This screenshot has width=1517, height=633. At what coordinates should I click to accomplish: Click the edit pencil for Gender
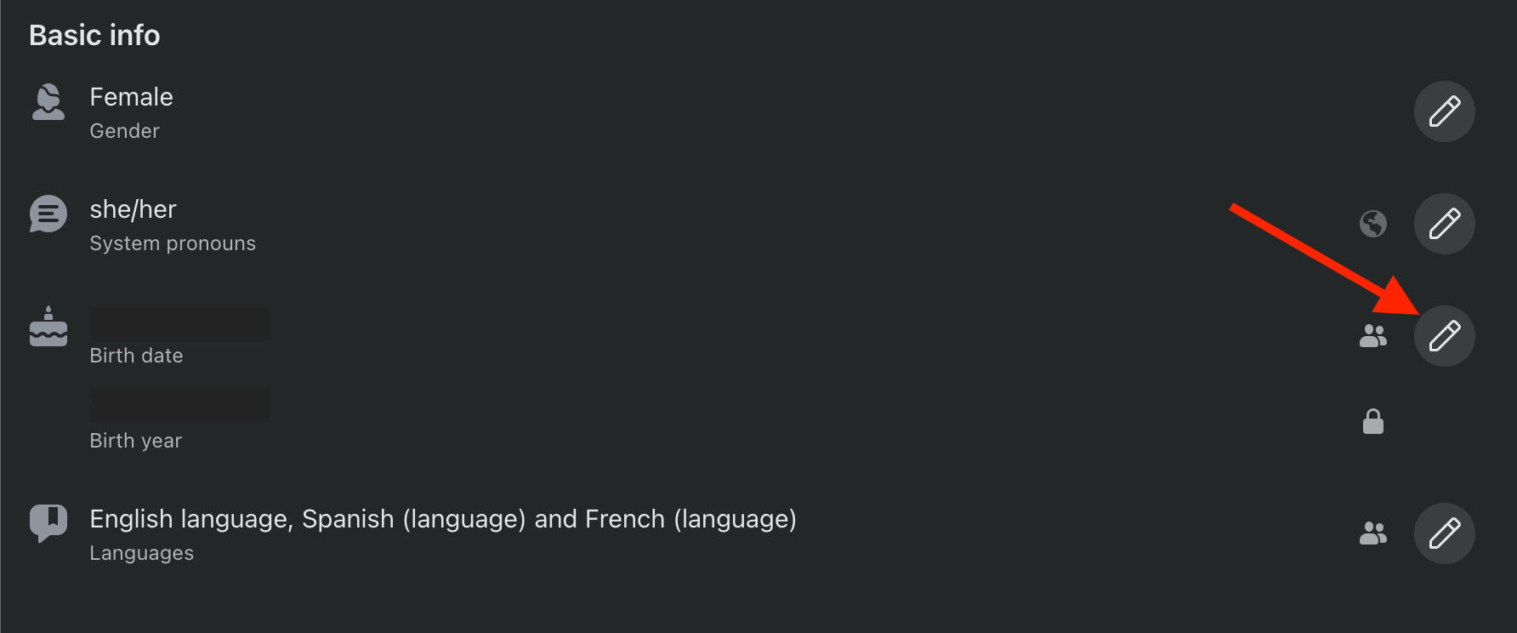[1444, 111]
